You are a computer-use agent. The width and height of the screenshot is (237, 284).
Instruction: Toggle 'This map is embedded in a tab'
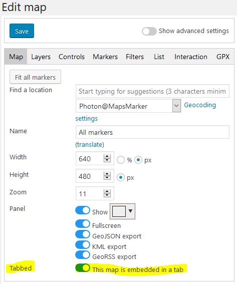point(83,267)
